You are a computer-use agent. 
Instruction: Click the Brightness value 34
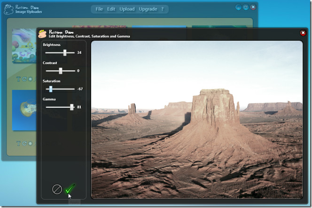[x=79, y=52]
